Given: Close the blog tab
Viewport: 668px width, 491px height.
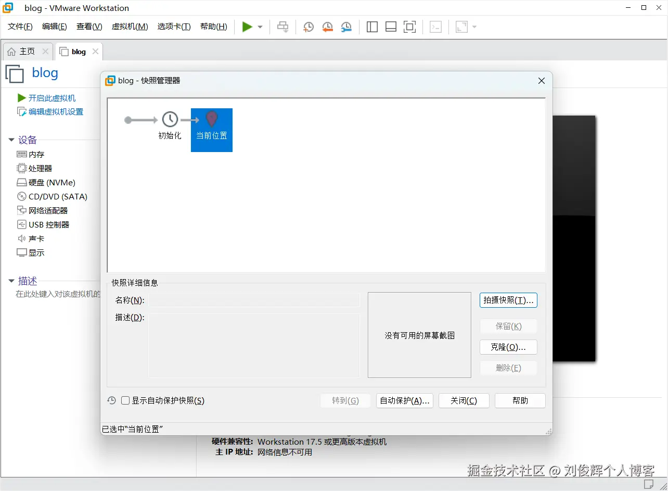Looking at the screenshot, I should tap(95, 52).
